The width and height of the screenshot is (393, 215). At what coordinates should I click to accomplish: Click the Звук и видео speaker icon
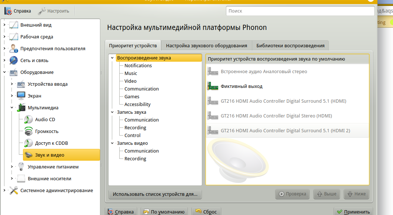pyautogui.click(x=28, y=155)
